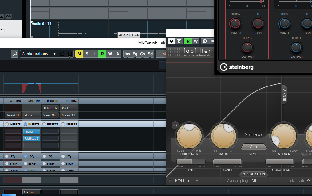Click the ROUTING tab above the All MIDI...ts selector
The height and width of the screenshot is (196, 312).
tap(50, 101)
